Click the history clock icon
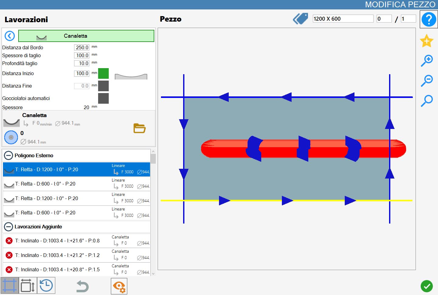Image resolution: width=438 pixels, height=295 pixels. [x=46, y=286]
